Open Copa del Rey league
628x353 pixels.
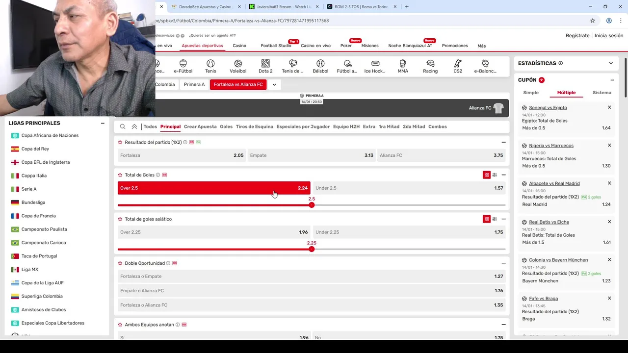(35, 149)
